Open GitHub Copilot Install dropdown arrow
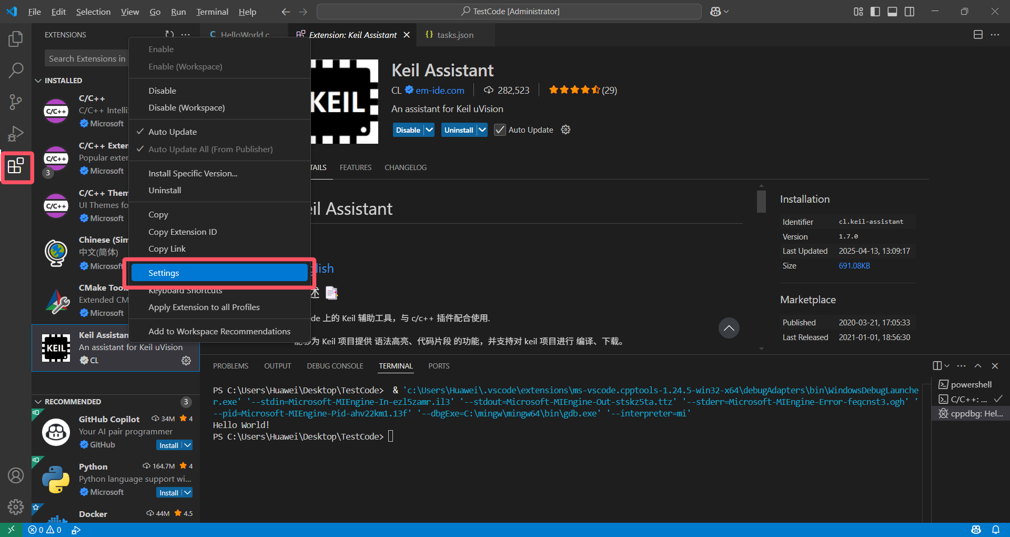The image size is (1010, 537). coord(187,445)
